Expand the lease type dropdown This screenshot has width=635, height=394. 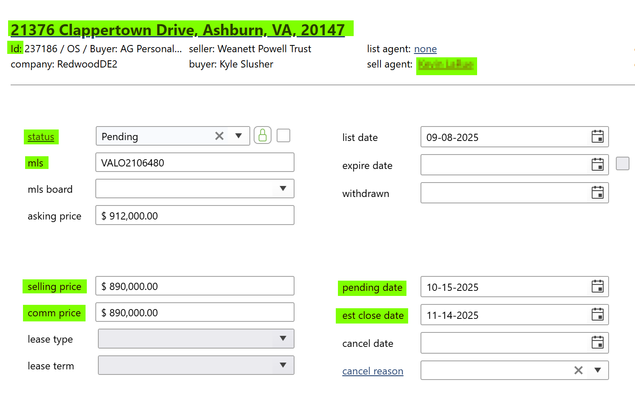283,338
